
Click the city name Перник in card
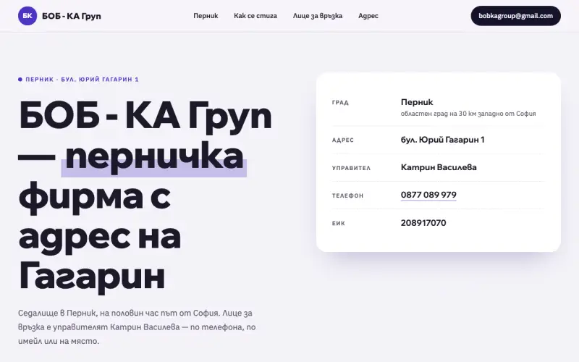[x=417, y=102]
